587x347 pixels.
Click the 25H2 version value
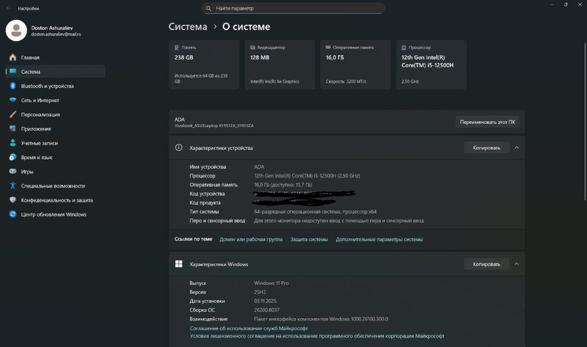[260, 292]
